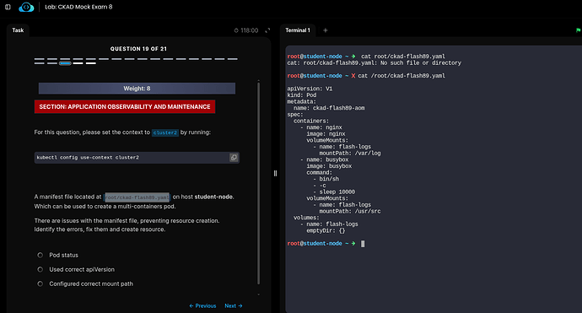This screenshot has width=582, height=313.
Task: Switch to the Task tab
Action: [18, 30]
